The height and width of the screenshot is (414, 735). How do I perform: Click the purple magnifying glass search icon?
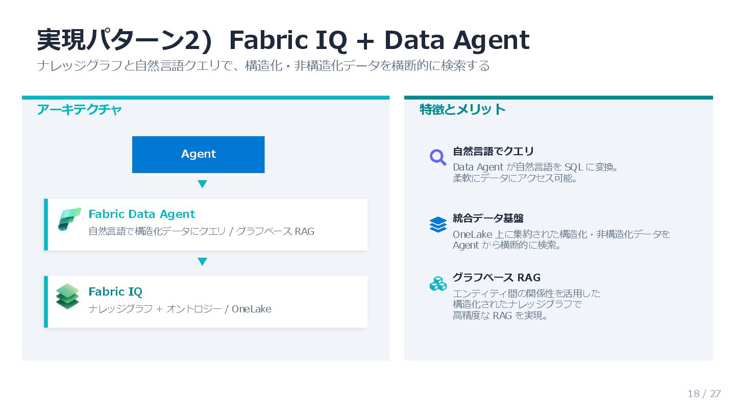[x=437, y=157]
